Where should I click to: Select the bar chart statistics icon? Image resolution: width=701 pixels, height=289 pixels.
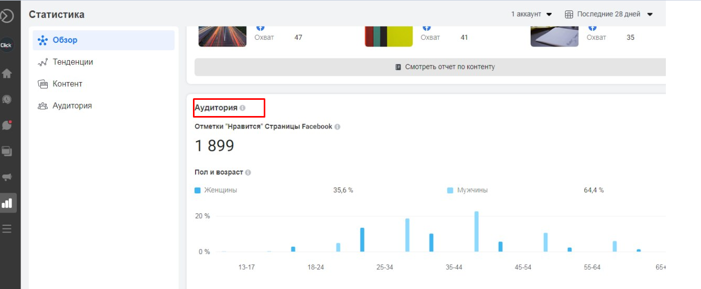pyautogui.click(x=7, y=203)
